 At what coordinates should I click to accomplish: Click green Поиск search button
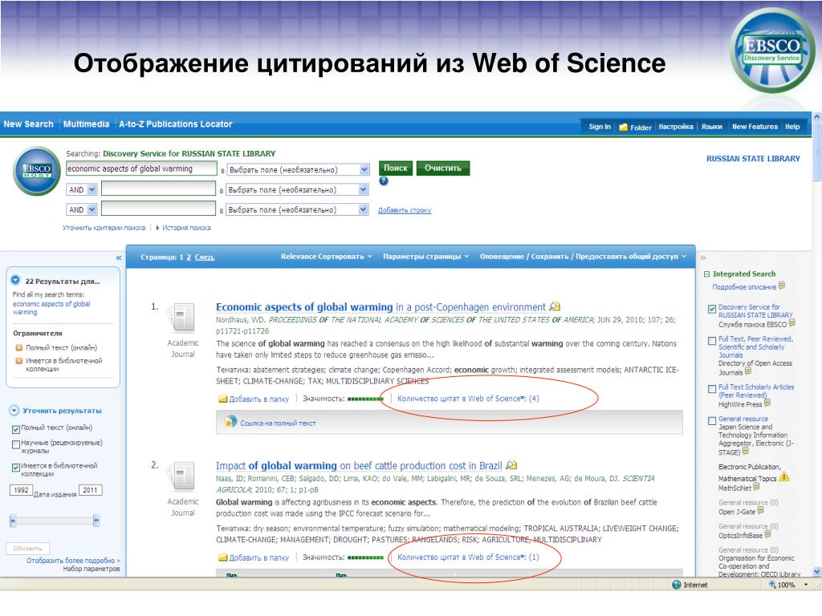395,168
